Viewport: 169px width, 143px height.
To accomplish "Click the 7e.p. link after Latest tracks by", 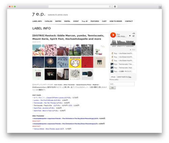I will pos(130,77).
